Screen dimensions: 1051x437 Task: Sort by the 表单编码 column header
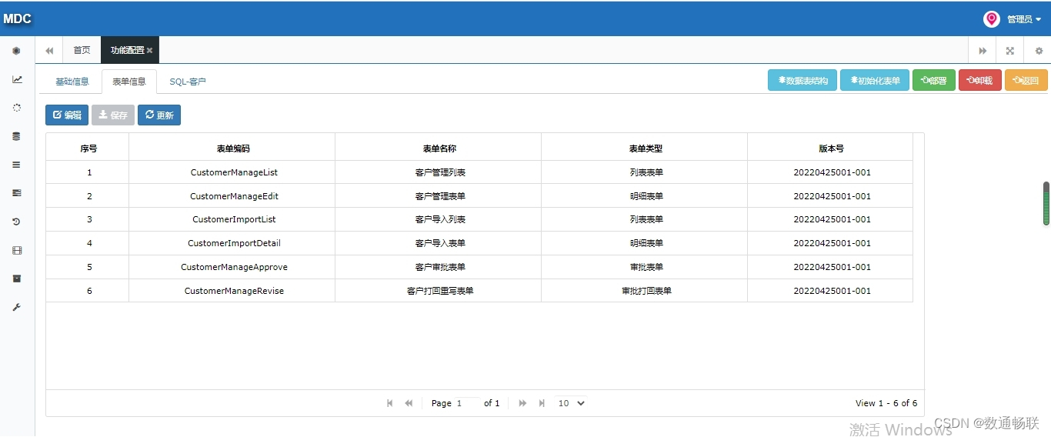coord(232,147)
